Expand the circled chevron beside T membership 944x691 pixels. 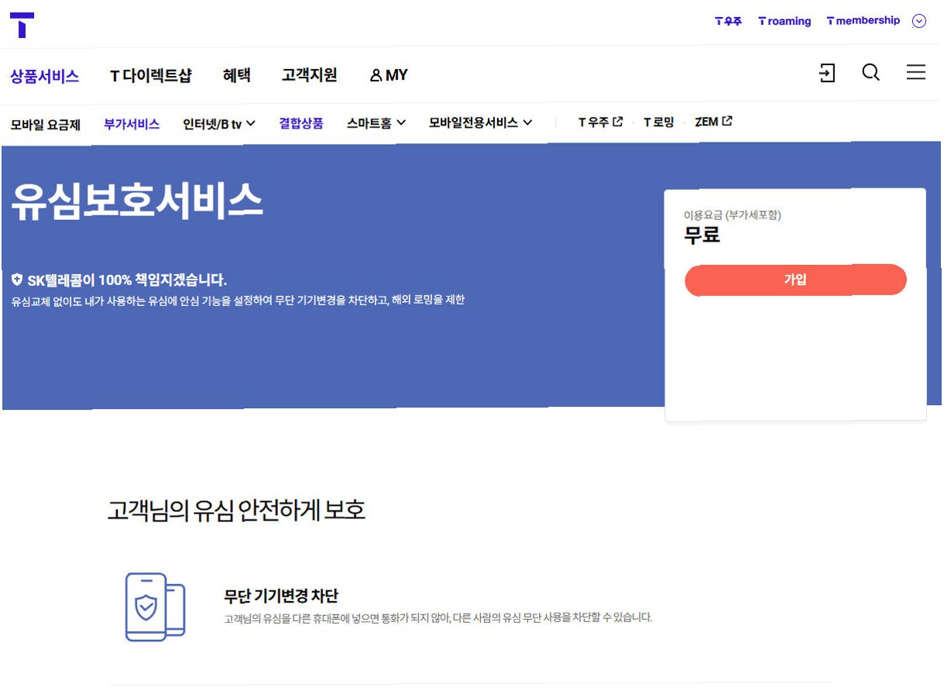(919, 21)
